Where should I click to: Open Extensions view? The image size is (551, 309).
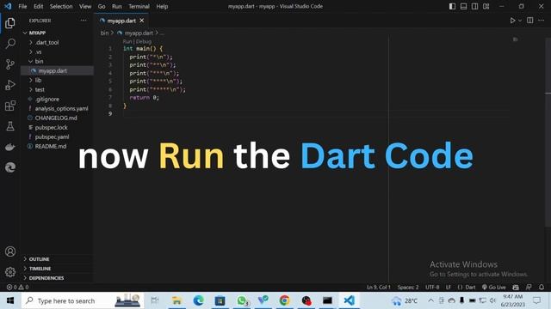pyautogui.click(x=10, y=106)
